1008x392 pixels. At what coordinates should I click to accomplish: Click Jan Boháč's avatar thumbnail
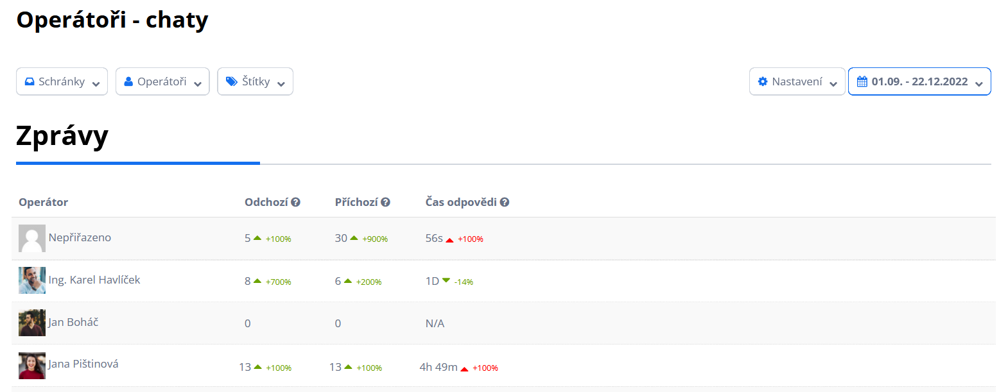coord(32,323)
